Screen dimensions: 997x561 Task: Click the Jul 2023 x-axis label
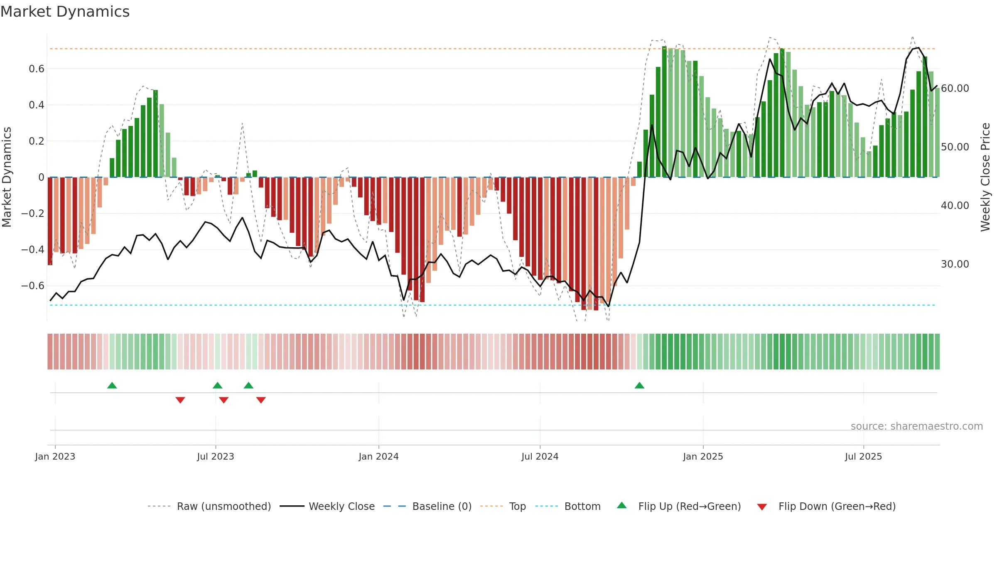[x=216, y=456]
